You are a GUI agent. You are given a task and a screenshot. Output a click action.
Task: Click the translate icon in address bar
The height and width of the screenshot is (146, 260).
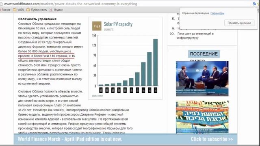[x=254, y=4]
